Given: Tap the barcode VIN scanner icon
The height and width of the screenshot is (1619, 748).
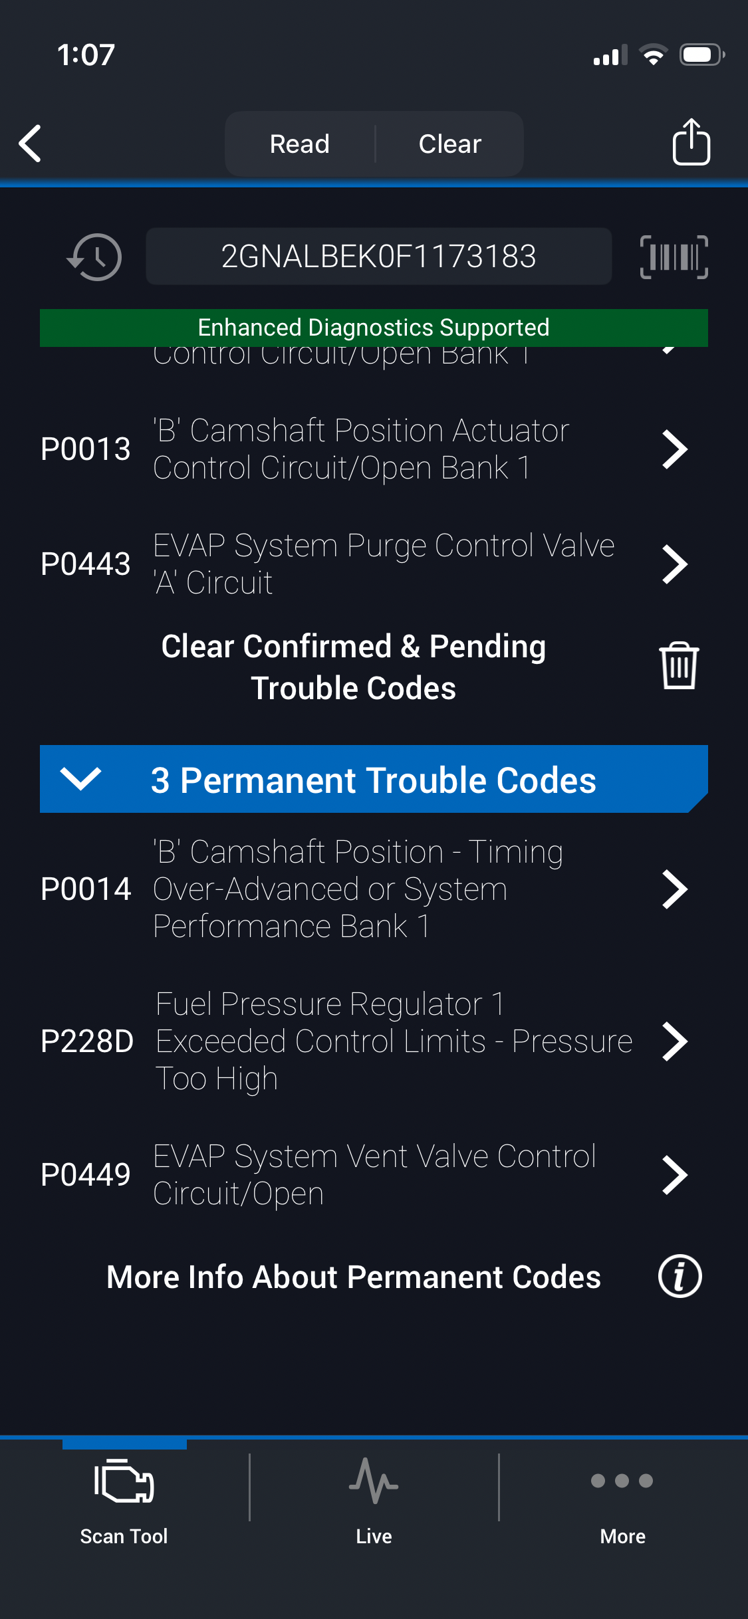Looking at the screenshot, I should click(674, 257).
